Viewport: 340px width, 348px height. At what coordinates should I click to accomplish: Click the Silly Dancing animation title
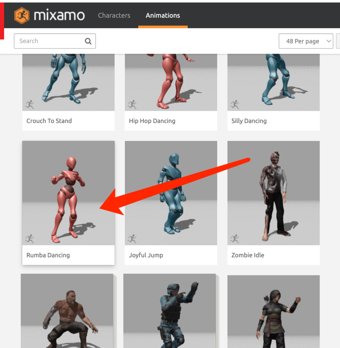coord(249,121)
